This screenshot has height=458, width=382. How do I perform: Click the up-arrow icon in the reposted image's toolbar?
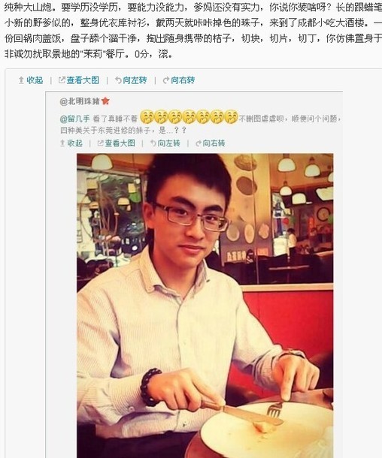(x=62, y=143)
